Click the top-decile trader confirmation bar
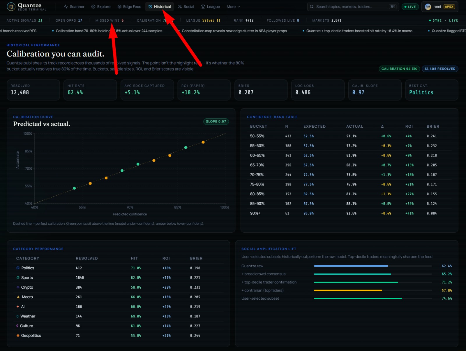 click(373, 282)
